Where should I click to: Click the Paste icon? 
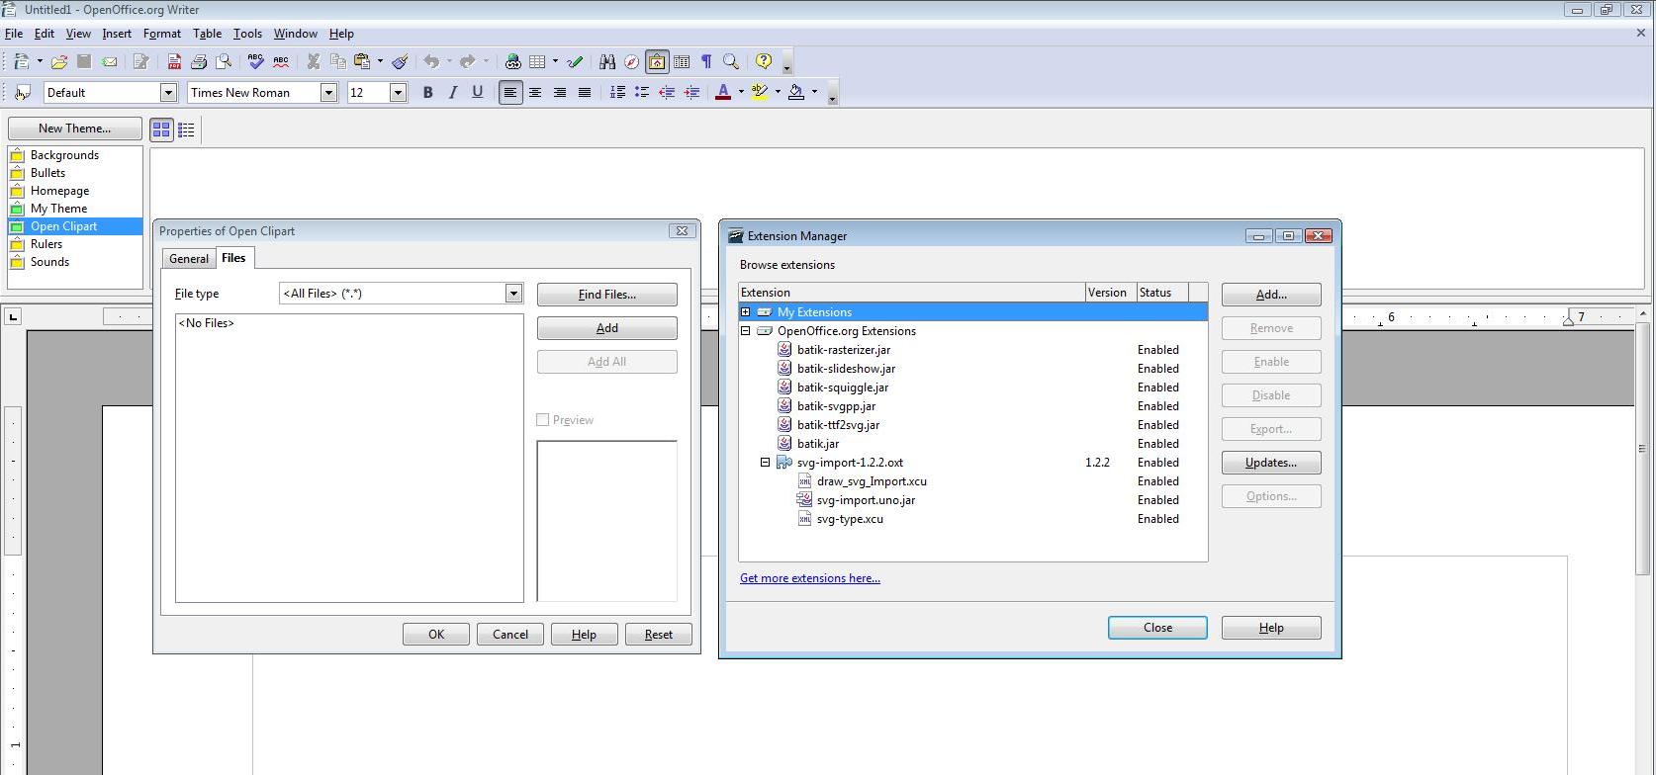pos(362,61)
